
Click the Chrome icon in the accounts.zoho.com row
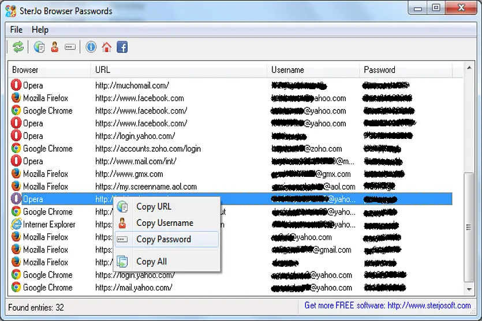[x=16, y=148]
